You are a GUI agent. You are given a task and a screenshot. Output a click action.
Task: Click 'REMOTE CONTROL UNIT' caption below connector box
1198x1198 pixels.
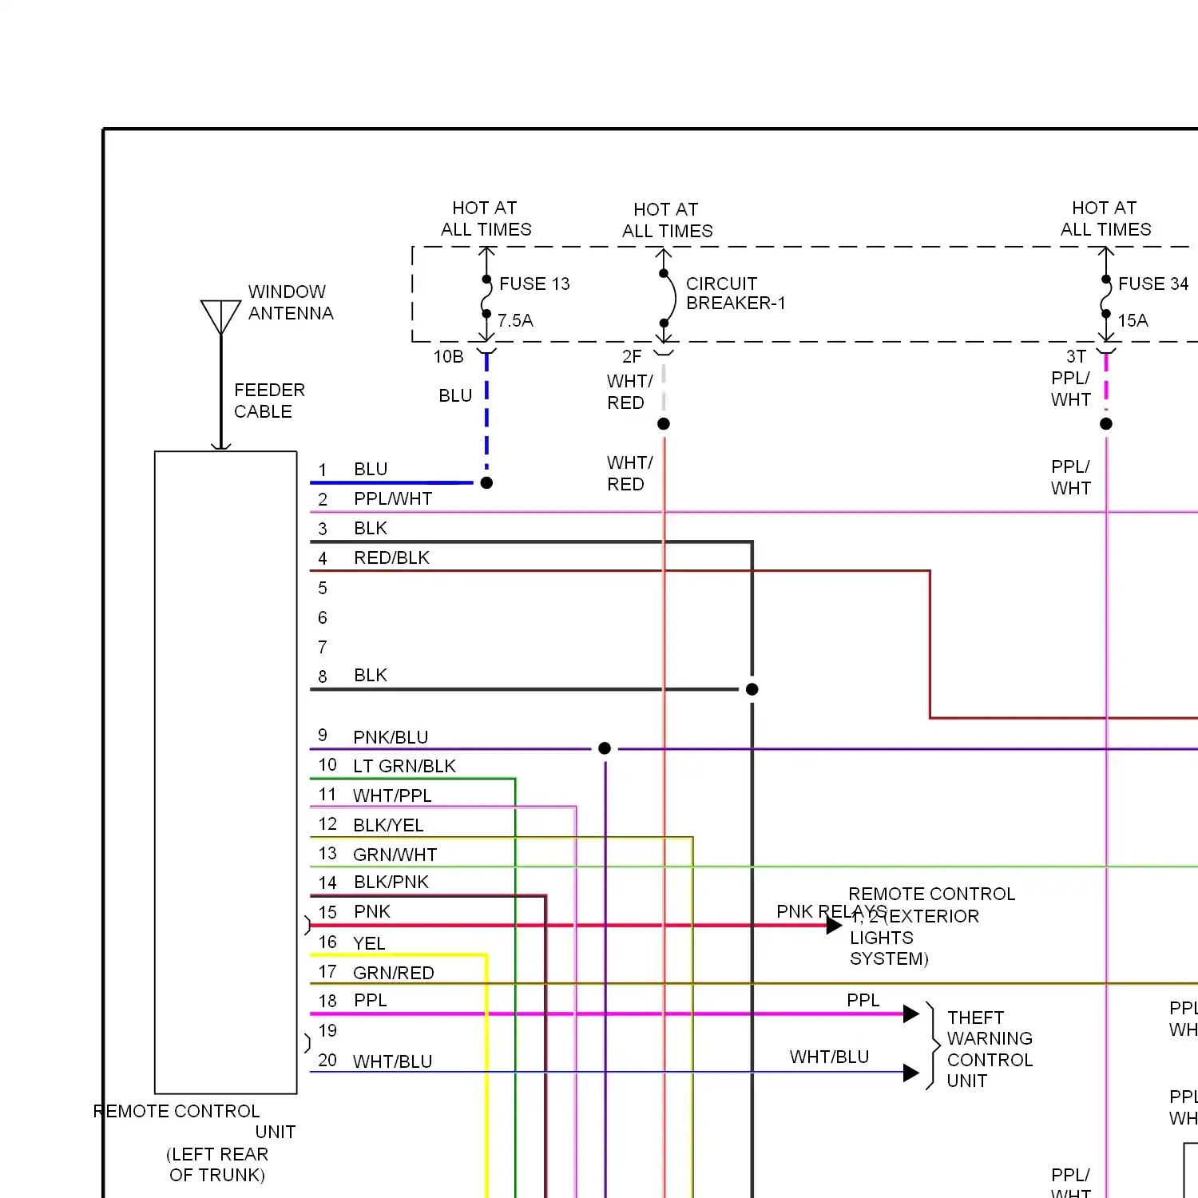[194, 1121]
